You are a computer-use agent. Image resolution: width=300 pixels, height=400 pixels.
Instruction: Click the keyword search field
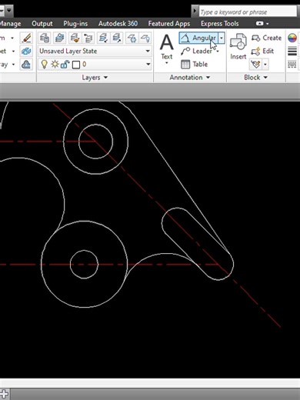tap(248, 12)
